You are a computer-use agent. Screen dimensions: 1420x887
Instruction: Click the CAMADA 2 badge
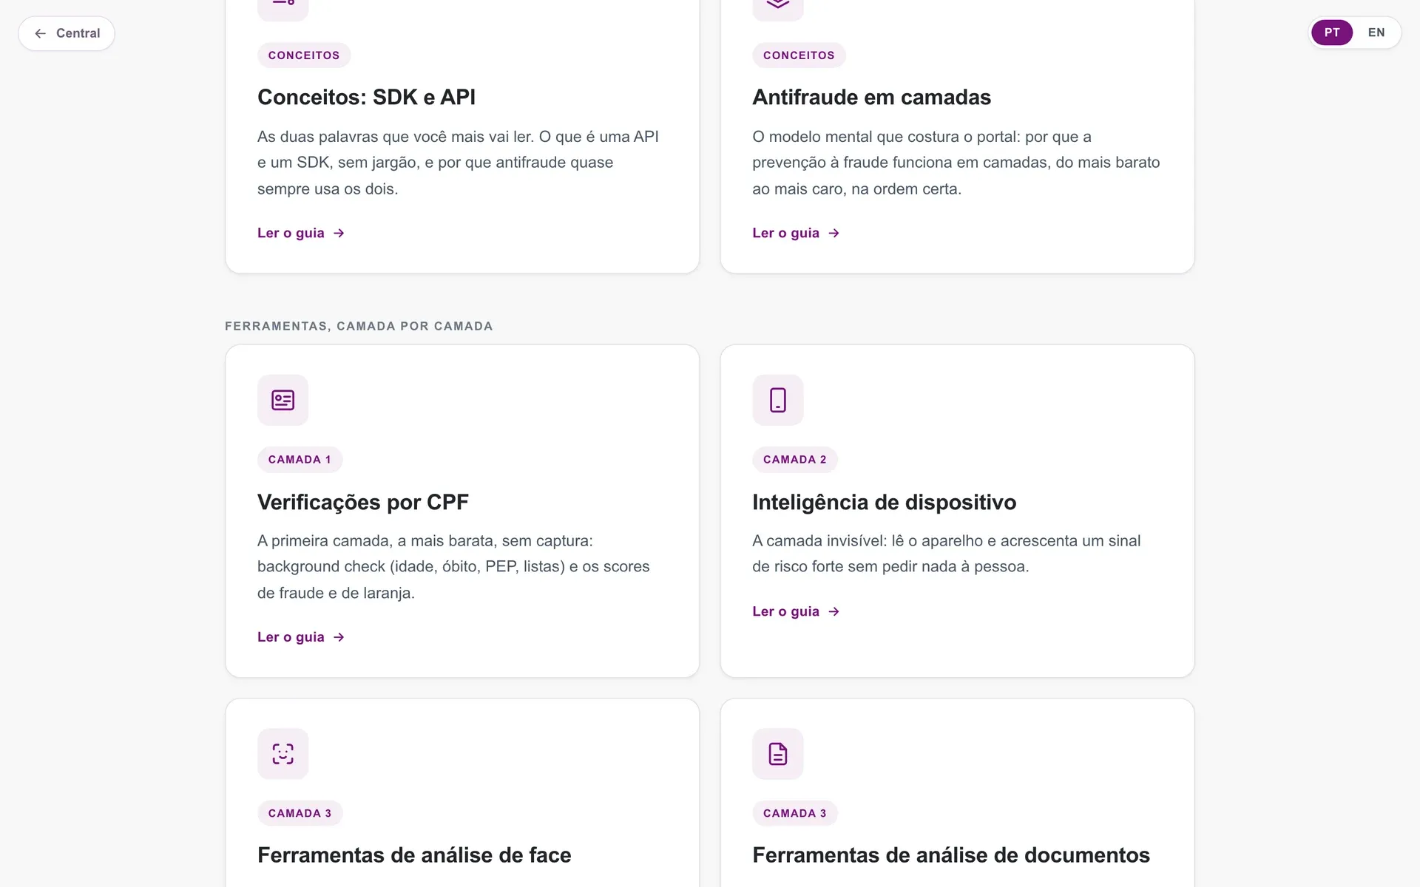click(794, 460)
